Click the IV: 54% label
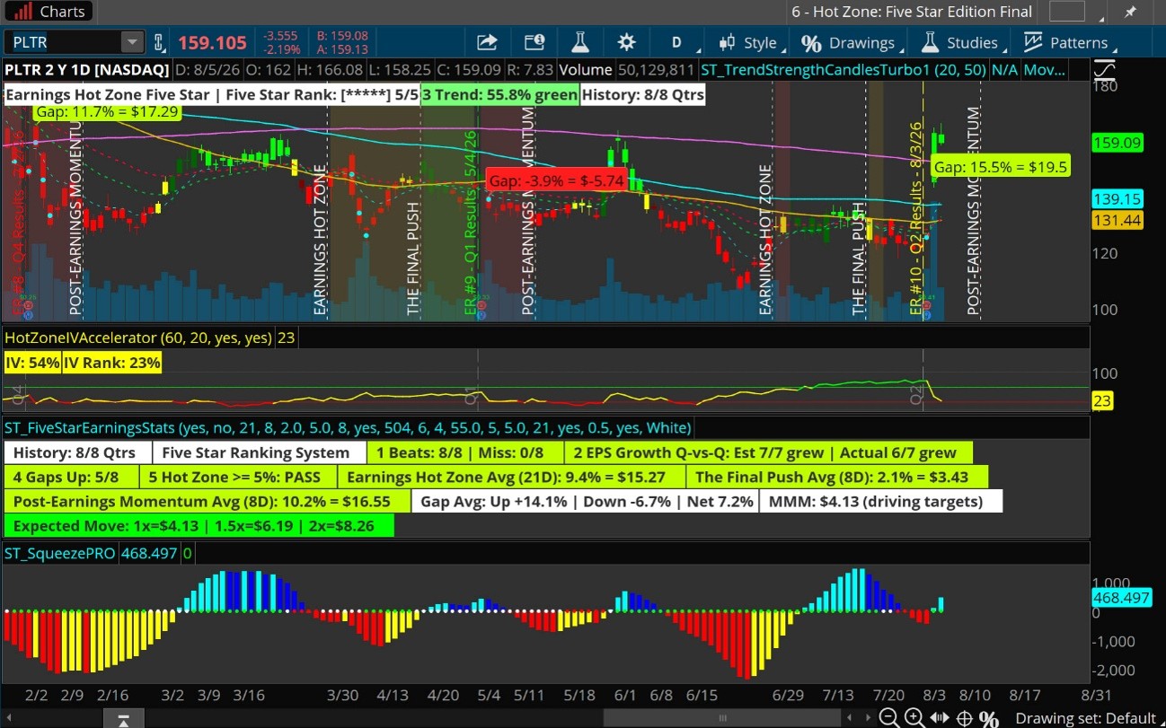This screenshot has height=728, width=1166. 32,363
